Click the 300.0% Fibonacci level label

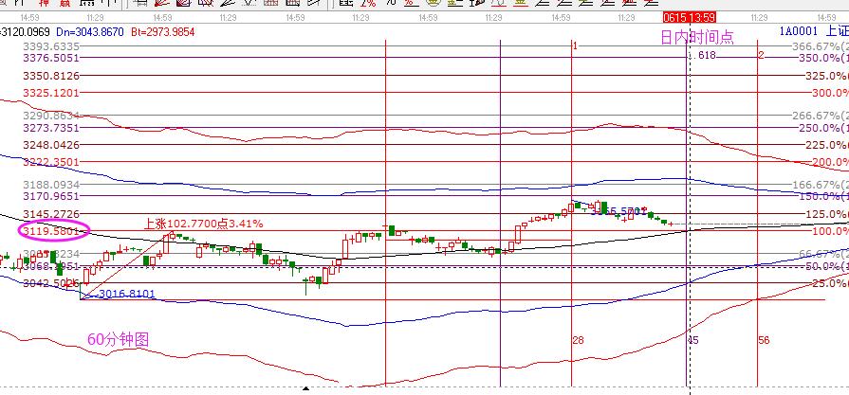tap(827, 93)
